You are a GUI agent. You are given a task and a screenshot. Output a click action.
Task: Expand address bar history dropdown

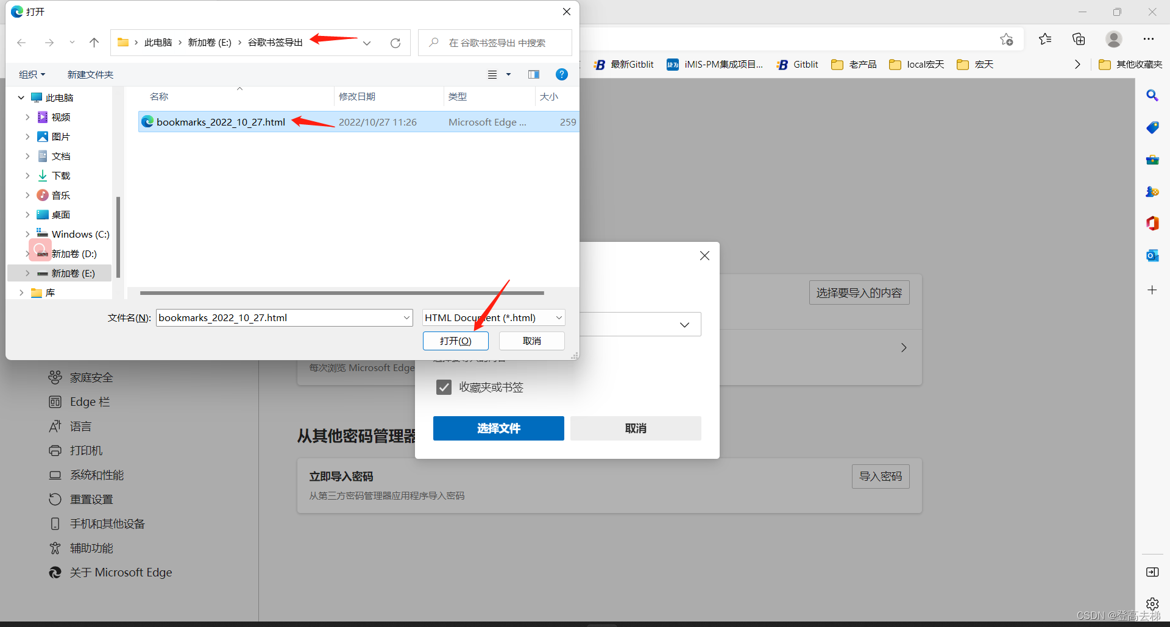[367, 43]
